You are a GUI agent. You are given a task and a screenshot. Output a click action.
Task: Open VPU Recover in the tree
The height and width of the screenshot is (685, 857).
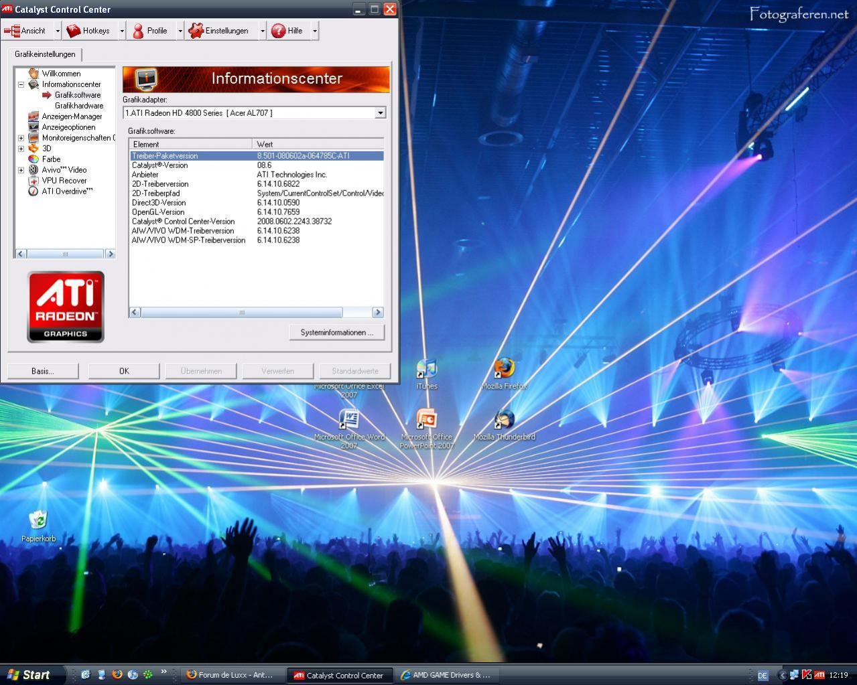(x=64, y=181)
